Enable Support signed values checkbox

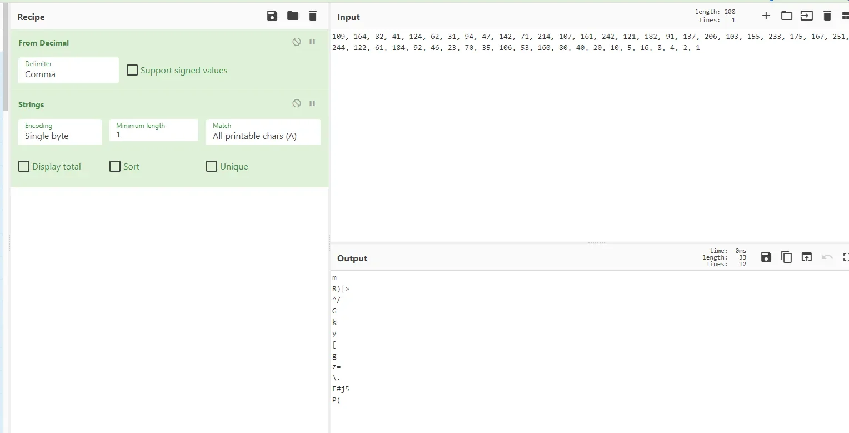[x=132, y=71]
